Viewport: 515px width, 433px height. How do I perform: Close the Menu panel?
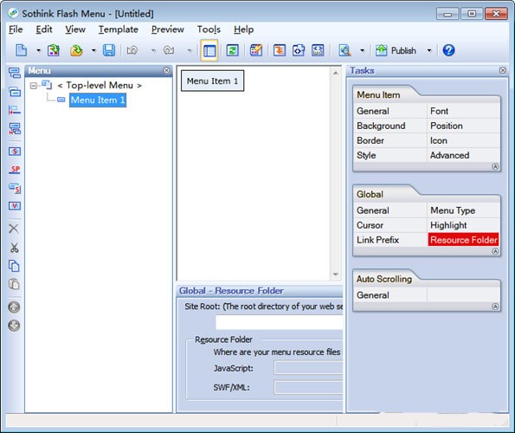166,70
